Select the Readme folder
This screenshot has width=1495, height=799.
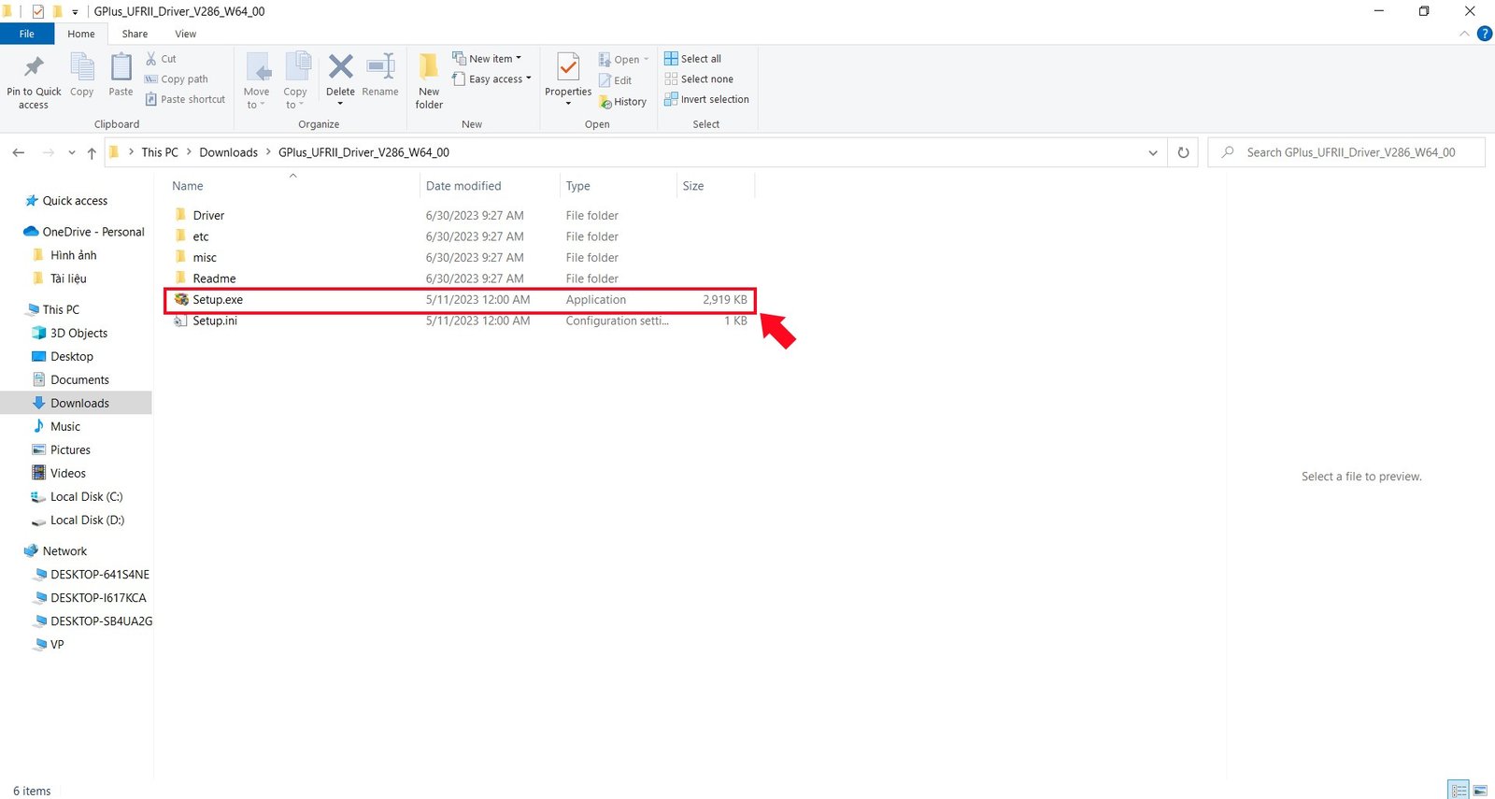[214, 278]
